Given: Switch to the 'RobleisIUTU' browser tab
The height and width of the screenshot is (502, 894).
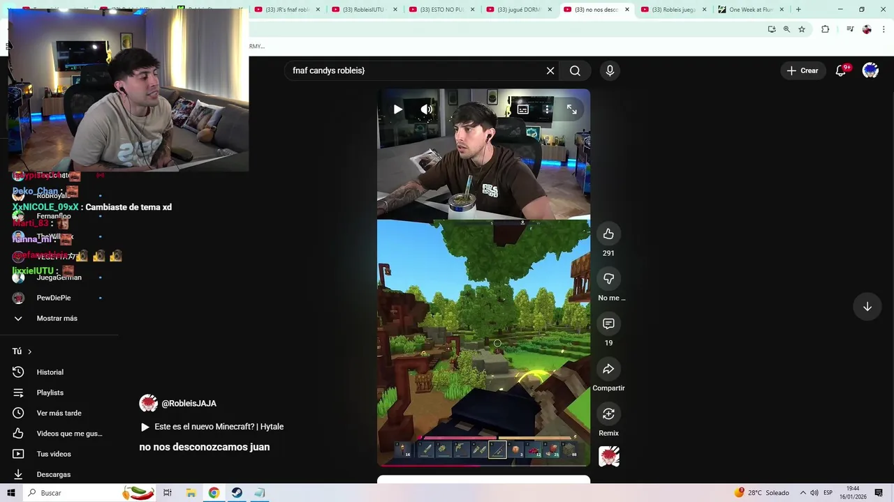Looking at the screenshot, I should pos(365,10).
